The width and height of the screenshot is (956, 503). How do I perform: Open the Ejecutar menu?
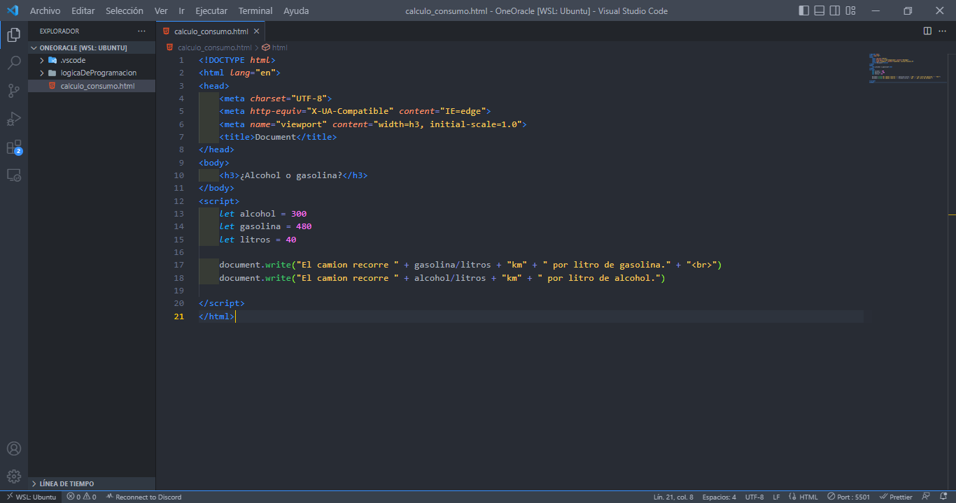[212, 10]
